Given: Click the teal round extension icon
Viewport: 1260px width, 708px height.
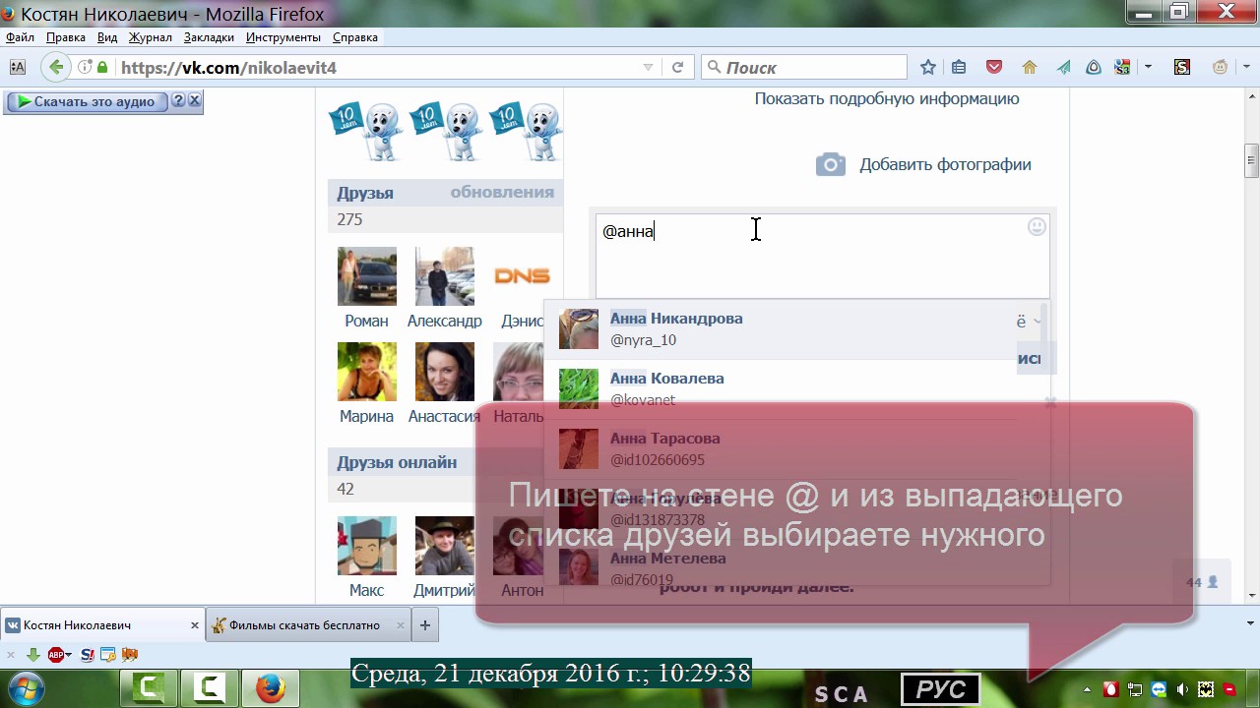Looking at the screenshot, I should [x=1094, y=67].
